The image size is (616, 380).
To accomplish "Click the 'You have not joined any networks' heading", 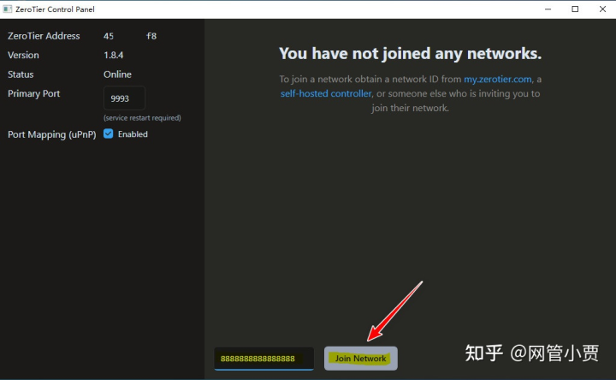I will [x=410, y=53].
